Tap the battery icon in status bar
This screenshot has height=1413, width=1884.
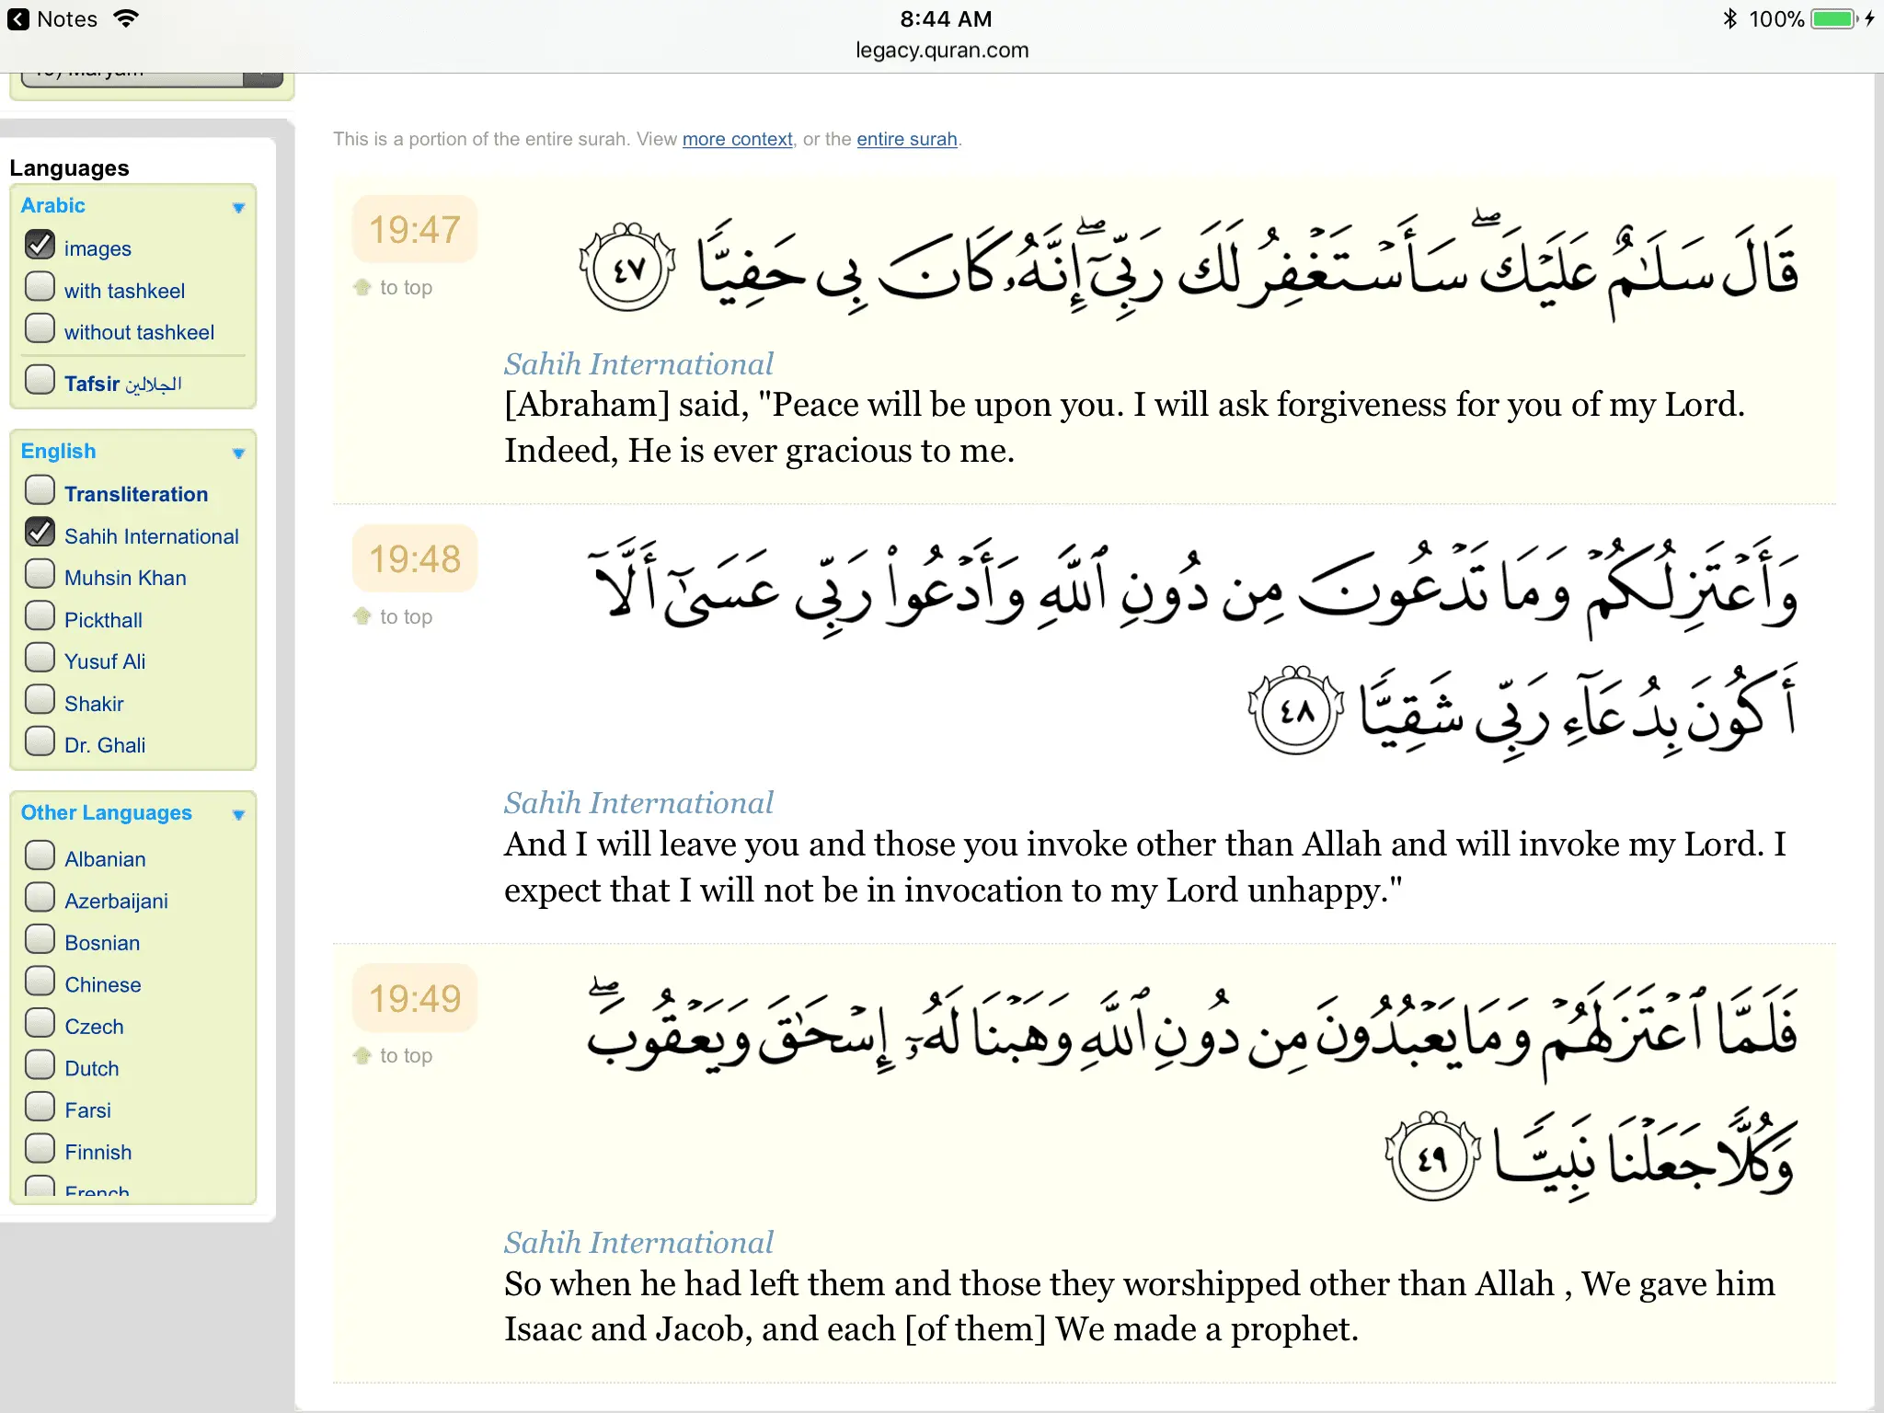pos(1833,19)
